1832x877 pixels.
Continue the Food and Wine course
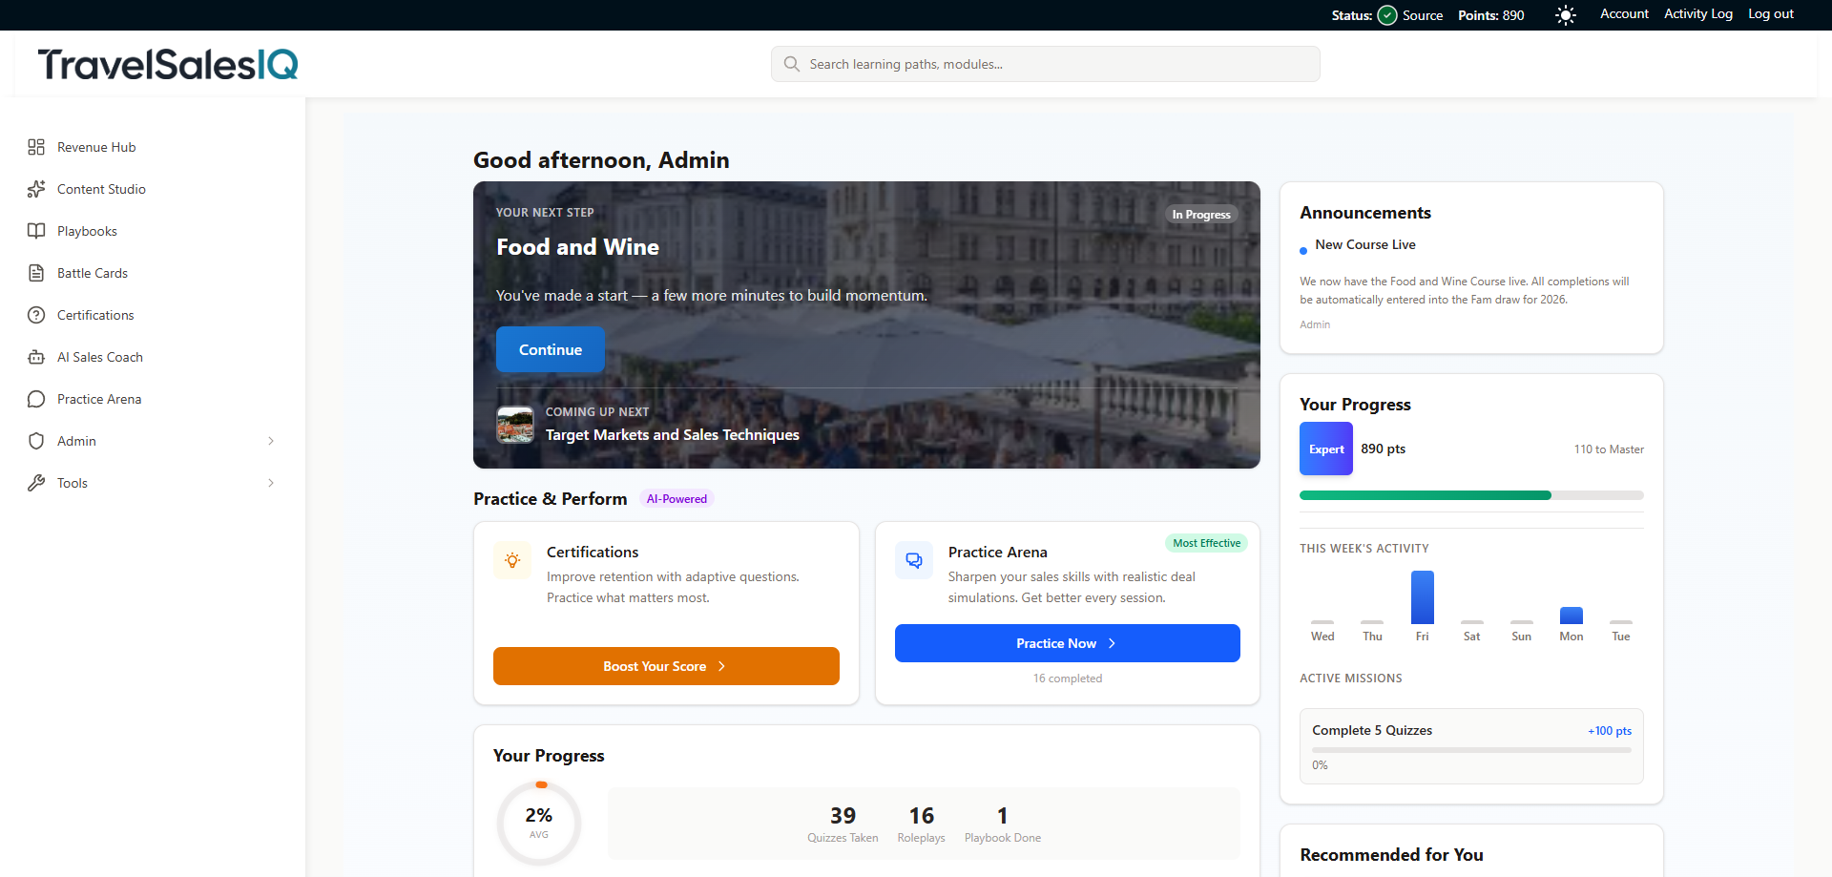pyautogui.click(x=550, y=348)
